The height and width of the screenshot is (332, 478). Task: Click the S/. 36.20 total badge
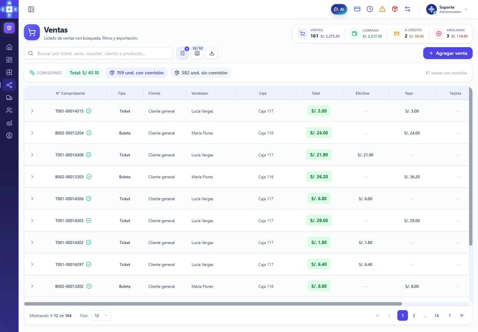(319, 177)
